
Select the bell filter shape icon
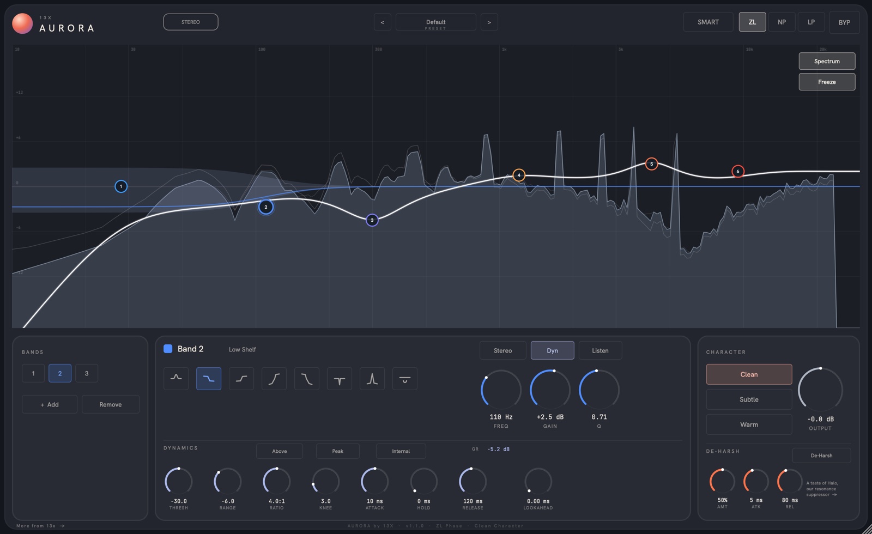point(176,379)
